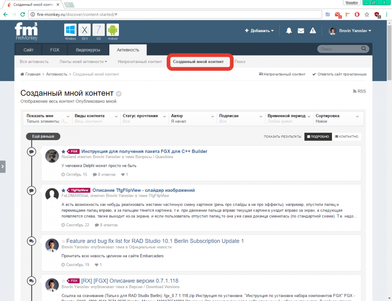
Task: Open the «FGX» tab
Action: [55, 50]
